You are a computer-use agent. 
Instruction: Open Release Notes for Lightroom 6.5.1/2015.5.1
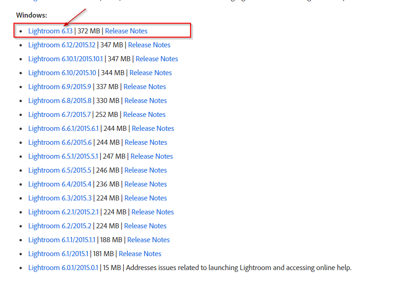point(152,156)
